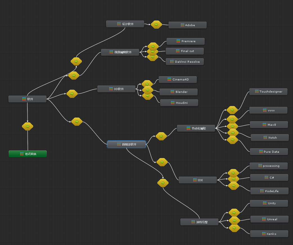Click the yellow arrow connector connecting to processing

pos(233,173)
